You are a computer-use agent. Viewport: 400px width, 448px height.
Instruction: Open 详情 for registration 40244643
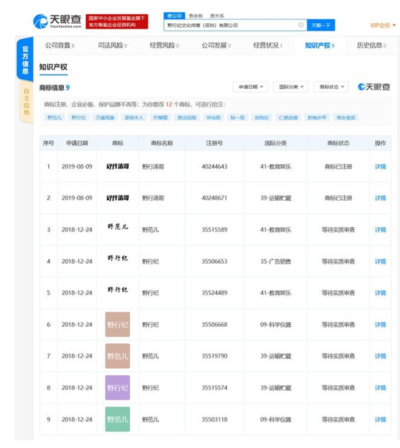tap(380, 167)
